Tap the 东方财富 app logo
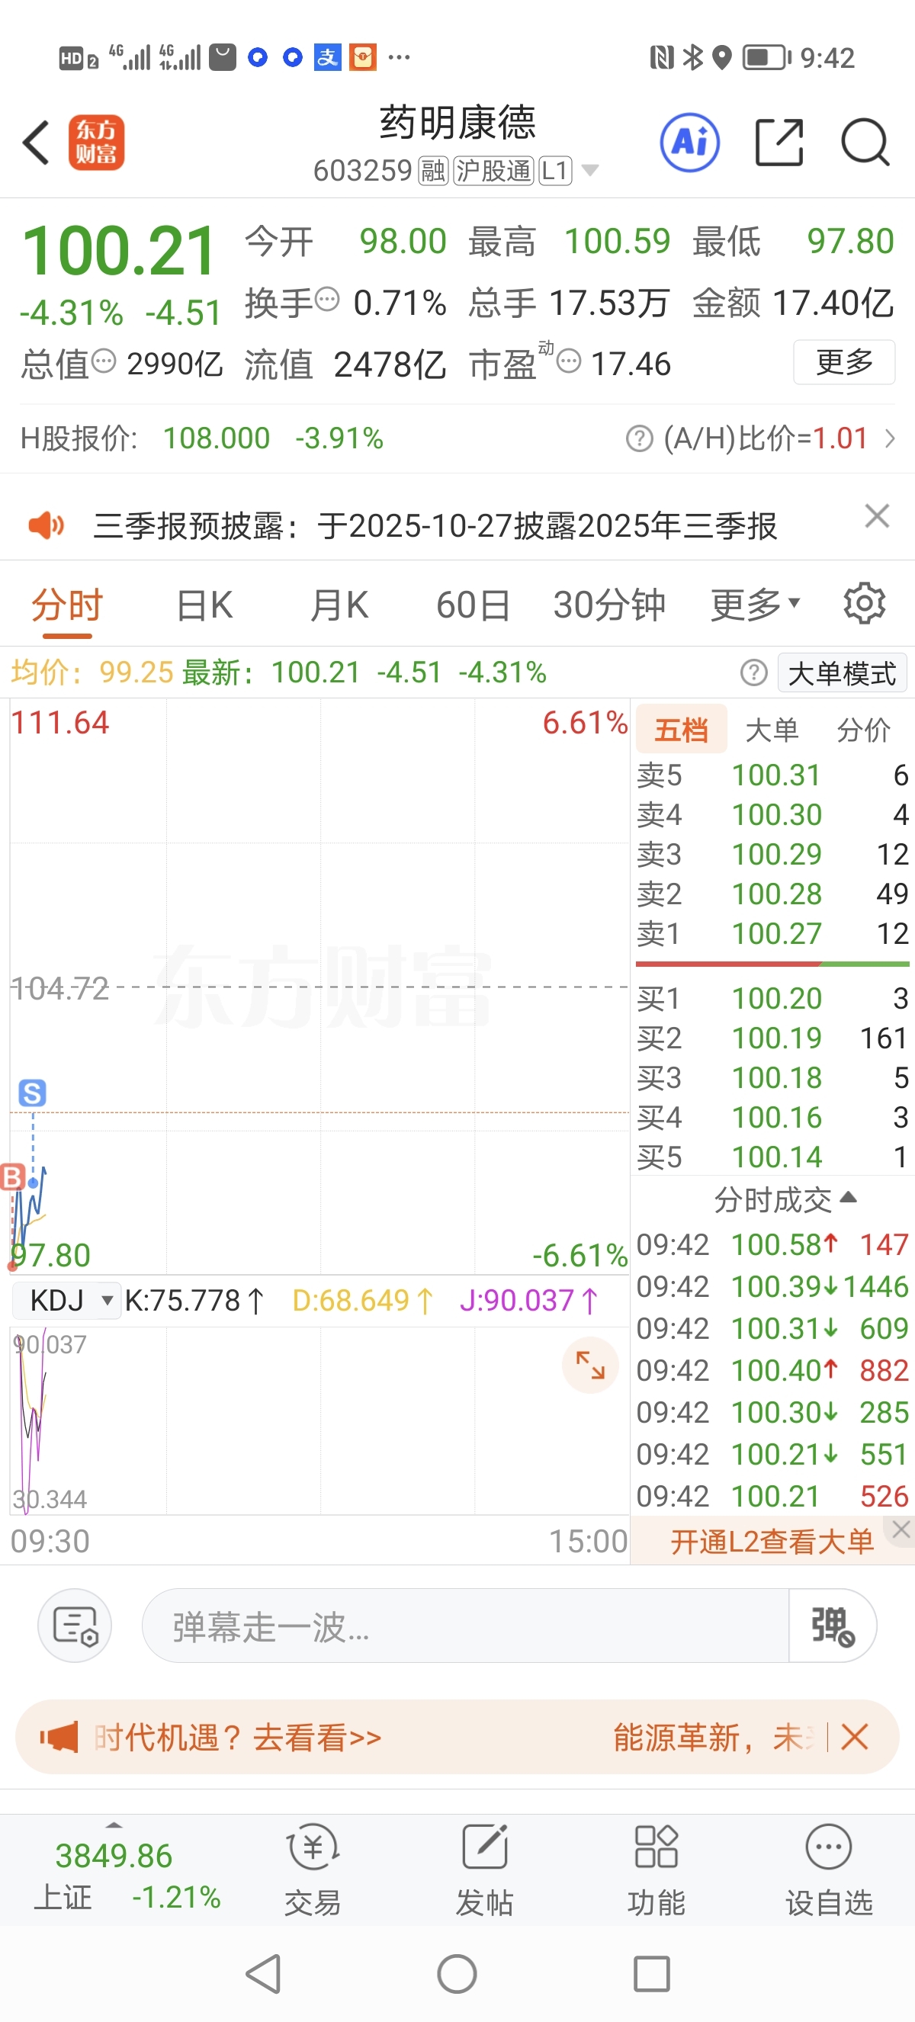Screen dimensions: 915x2022 [97, 143]
